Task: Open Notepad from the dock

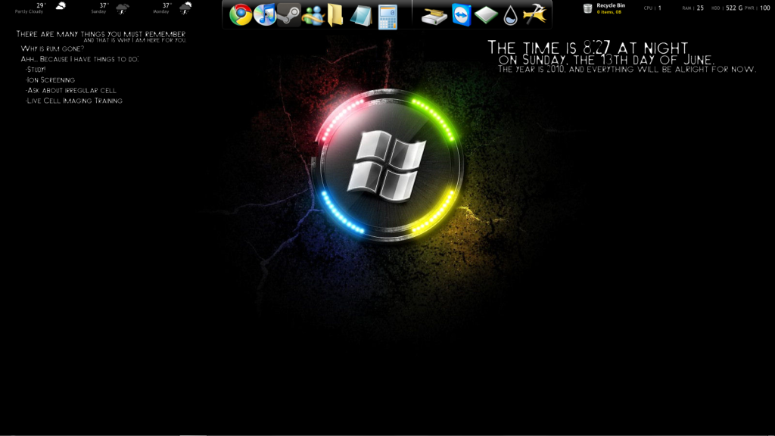Action: point(361,15)
